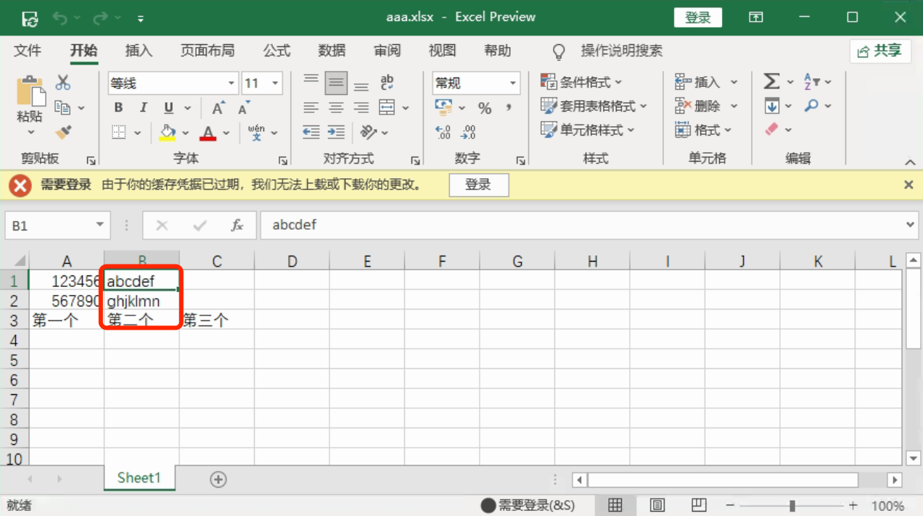Switch to the 公式 ribbon tab
Screen dimensions: 923x516
coord(276,51)
